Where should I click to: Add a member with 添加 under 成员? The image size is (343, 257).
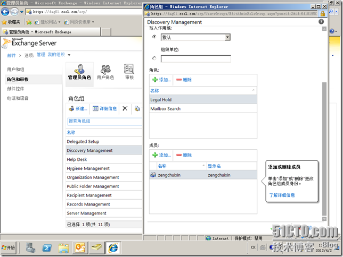click(x=161, y=155)
